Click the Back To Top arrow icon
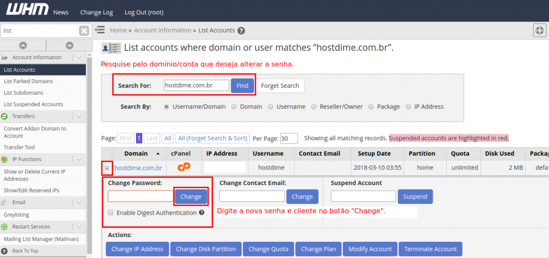 click(x=4, y=251)
